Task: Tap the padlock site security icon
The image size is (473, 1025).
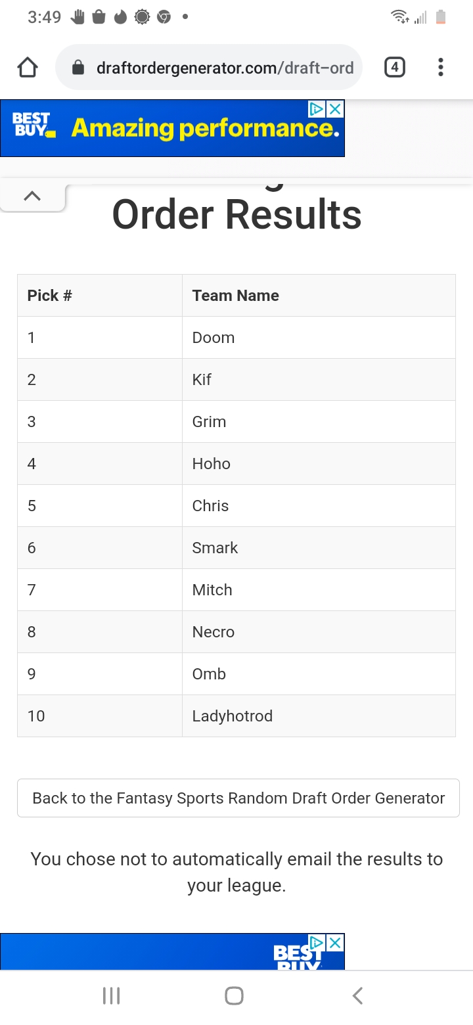Action: pos(78,68)
